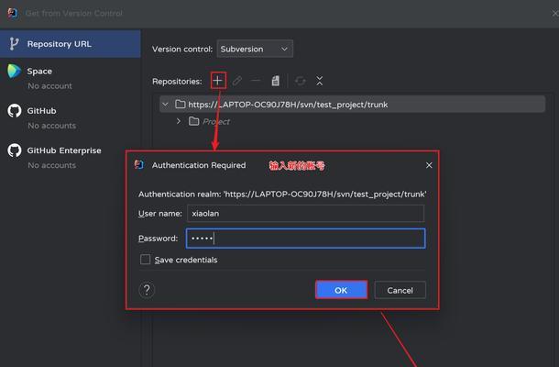Click the remove repository minus icon

[256, 81]
